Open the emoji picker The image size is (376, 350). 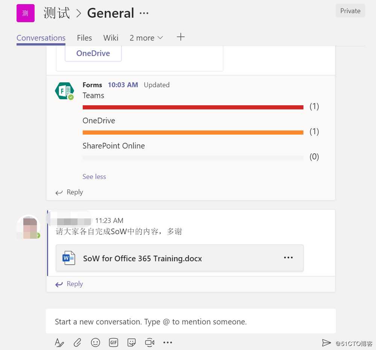coord(96,342)
